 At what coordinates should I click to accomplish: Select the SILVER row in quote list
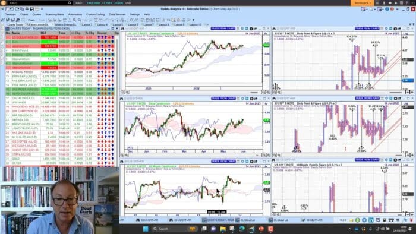pyautogui.click(x=60, y=163)
